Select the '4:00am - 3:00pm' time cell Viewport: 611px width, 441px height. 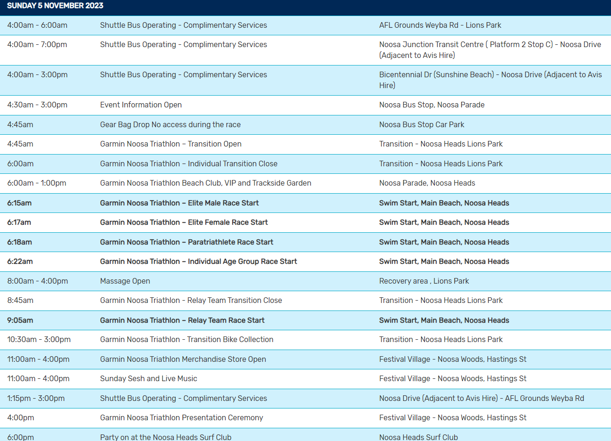pos(37,75)
